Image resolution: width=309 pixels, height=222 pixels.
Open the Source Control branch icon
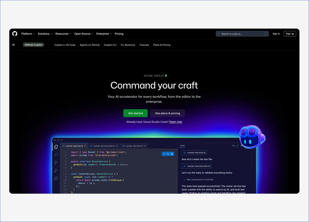(x=56, y=163)
